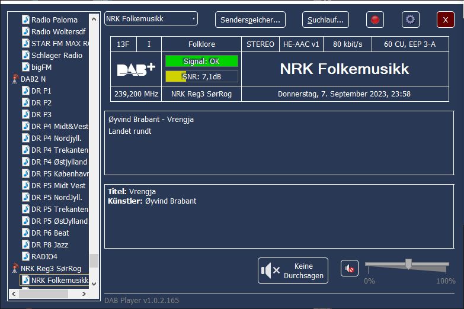Click the horizontal scrollbar left arrow
Viewport: 464px width, 309px height.
coord(14,294)
